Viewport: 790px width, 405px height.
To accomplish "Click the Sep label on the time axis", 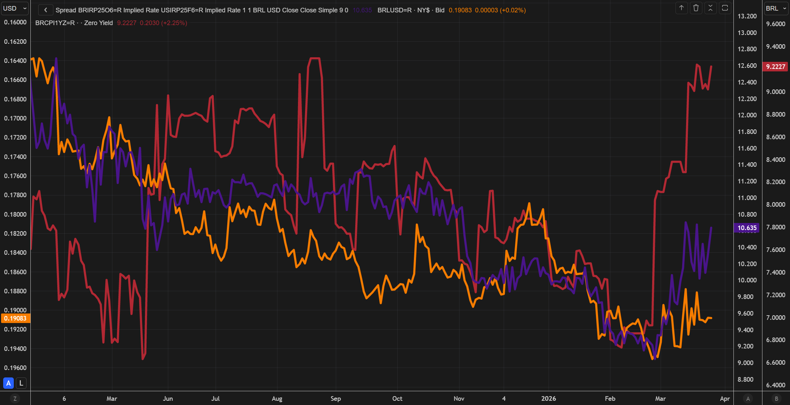I will [336, 399].
